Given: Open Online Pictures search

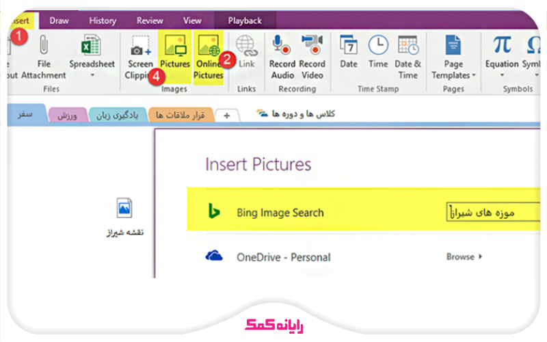Looking at the screenshot, I should click(x=209, y=57).
